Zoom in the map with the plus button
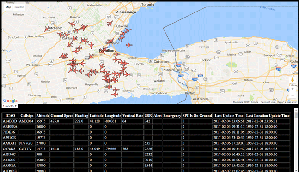299x172 pixels. click(x=293, y=89)
